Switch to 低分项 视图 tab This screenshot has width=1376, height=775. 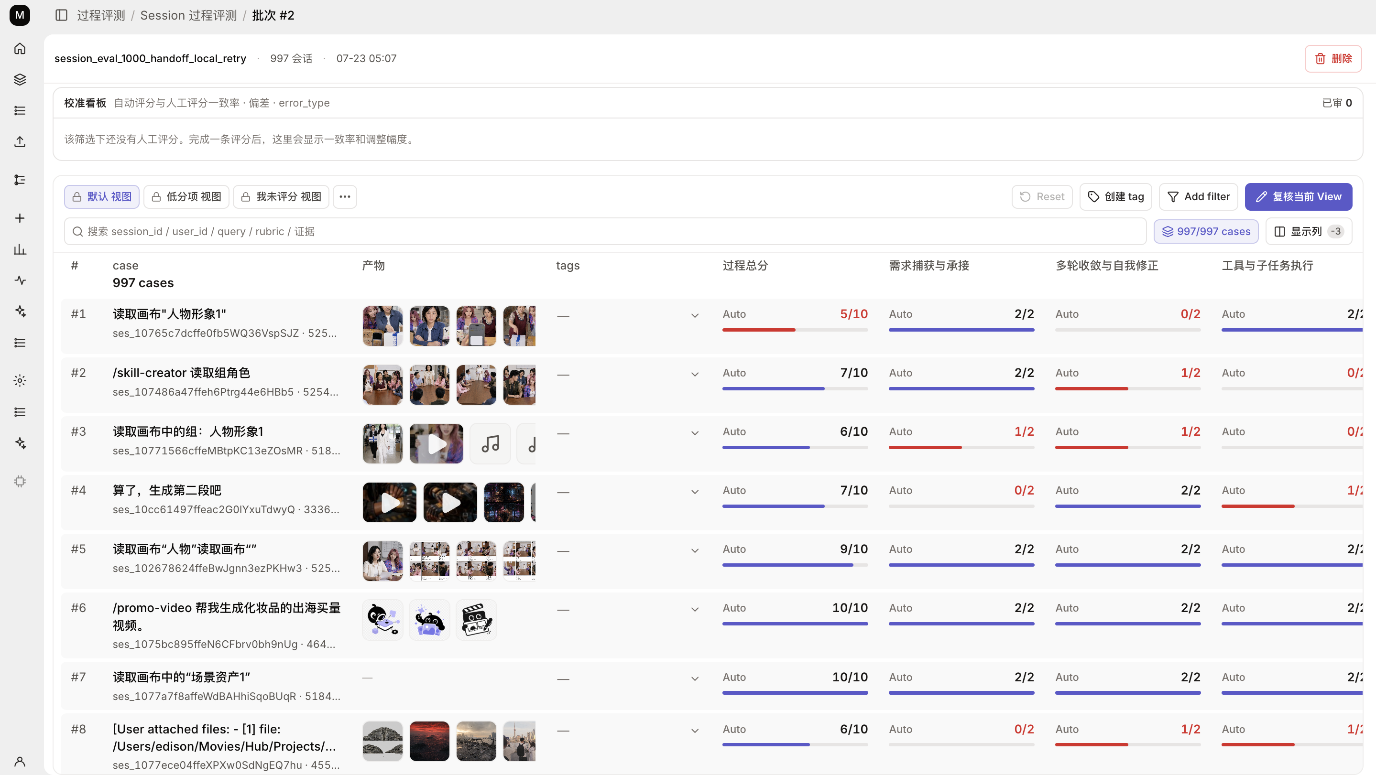186,197
